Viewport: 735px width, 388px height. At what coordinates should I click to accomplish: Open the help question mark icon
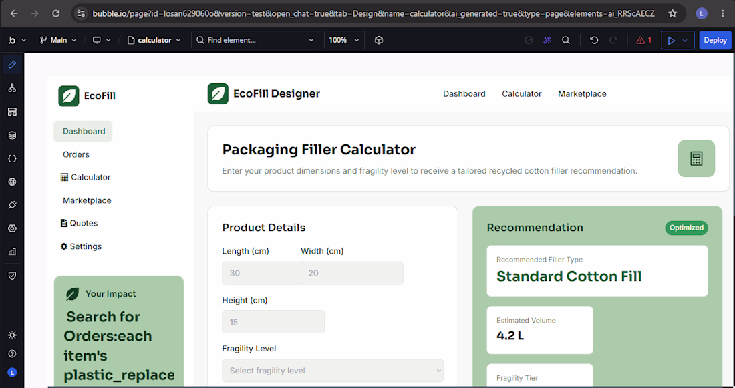[12, 354]
